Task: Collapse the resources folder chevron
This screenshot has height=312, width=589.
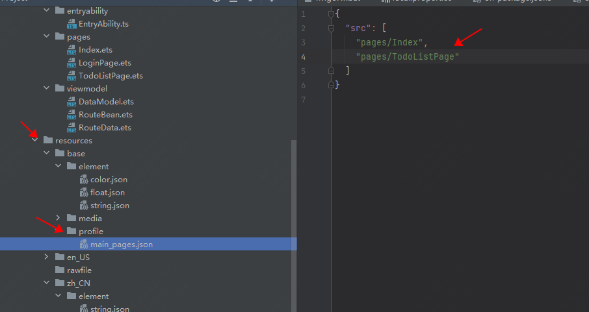Action: 35,140
